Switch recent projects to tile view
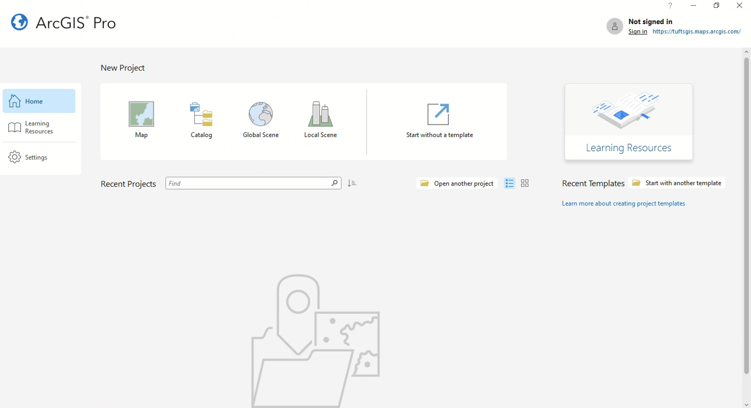The image size is (751, 408). click(x=524, y=183)
